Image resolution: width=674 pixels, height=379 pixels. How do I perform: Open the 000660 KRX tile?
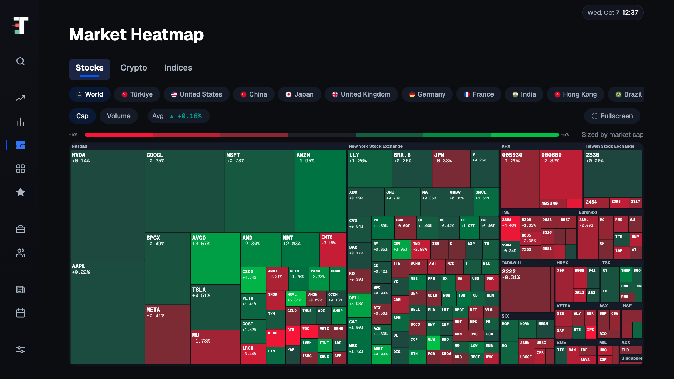pyautogui.click(x=561, y=174)
